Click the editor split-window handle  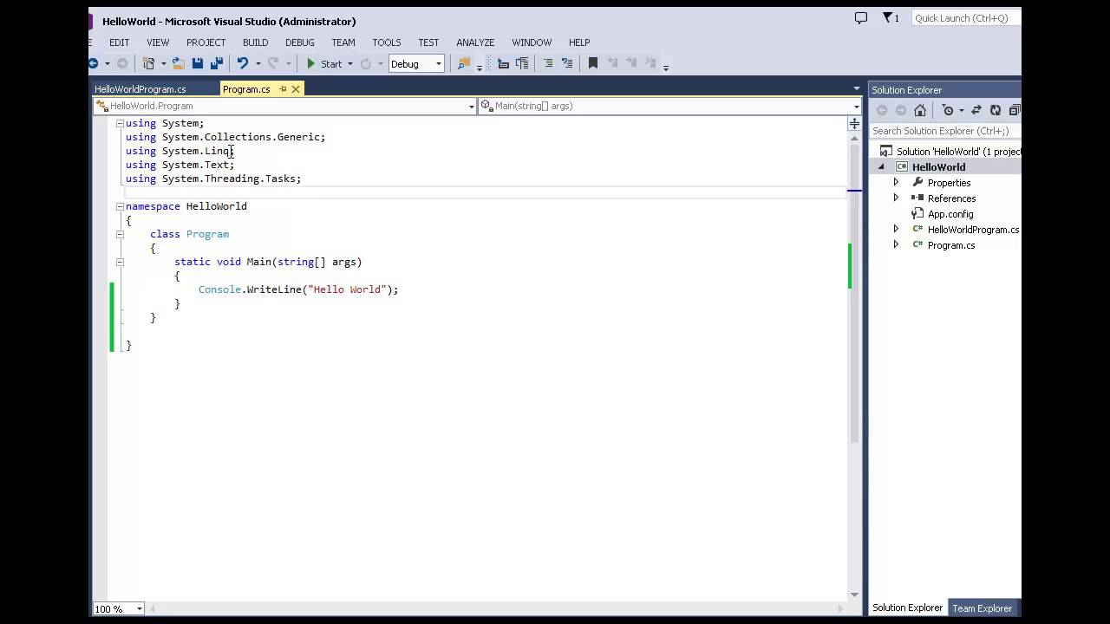tap(854, 123)
